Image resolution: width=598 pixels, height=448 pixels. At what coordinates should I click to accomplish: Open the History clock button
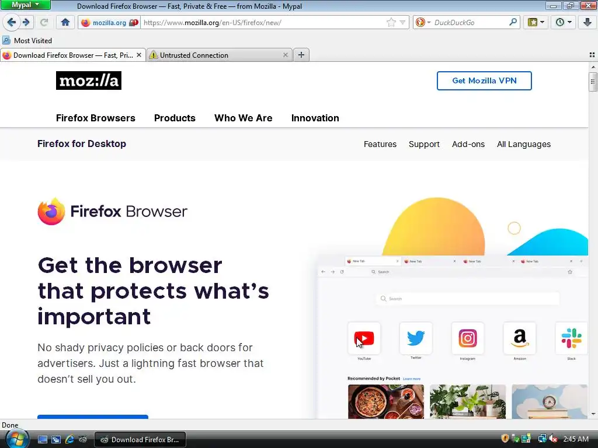pyautogui.click(x=560, y=22)
